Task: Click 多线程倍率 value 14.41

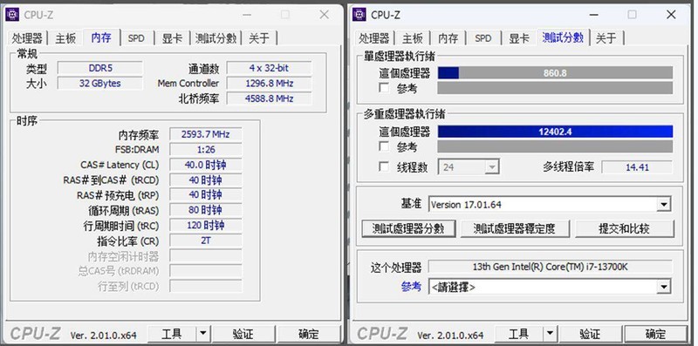Action: (x=637, y=167)
